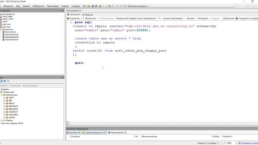Image resolution: width=258 pixels, height=145 pixels.
Task: Select the Программы folder in project tree
Action: tap(8, 29)
